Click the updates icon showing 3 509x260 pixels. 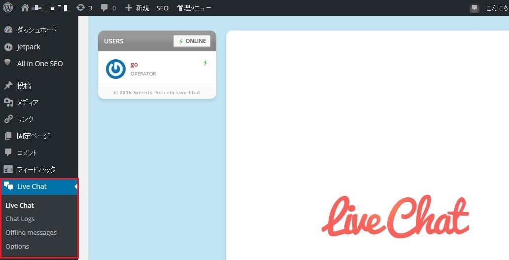[x=80, y=7]
